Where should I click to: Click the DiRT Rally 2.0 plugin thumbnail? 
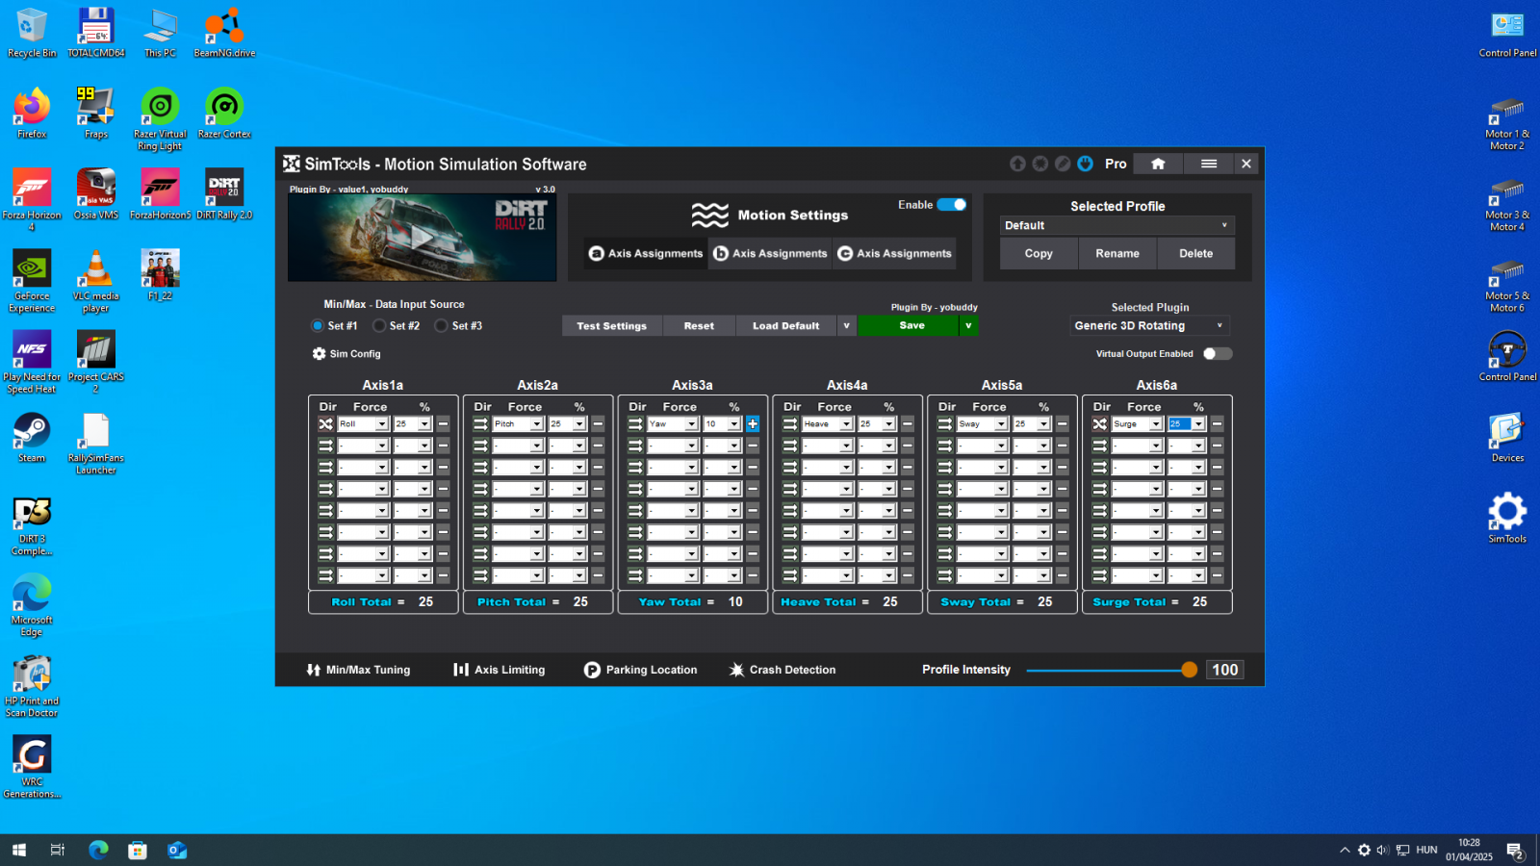click(x=422, y=238)
